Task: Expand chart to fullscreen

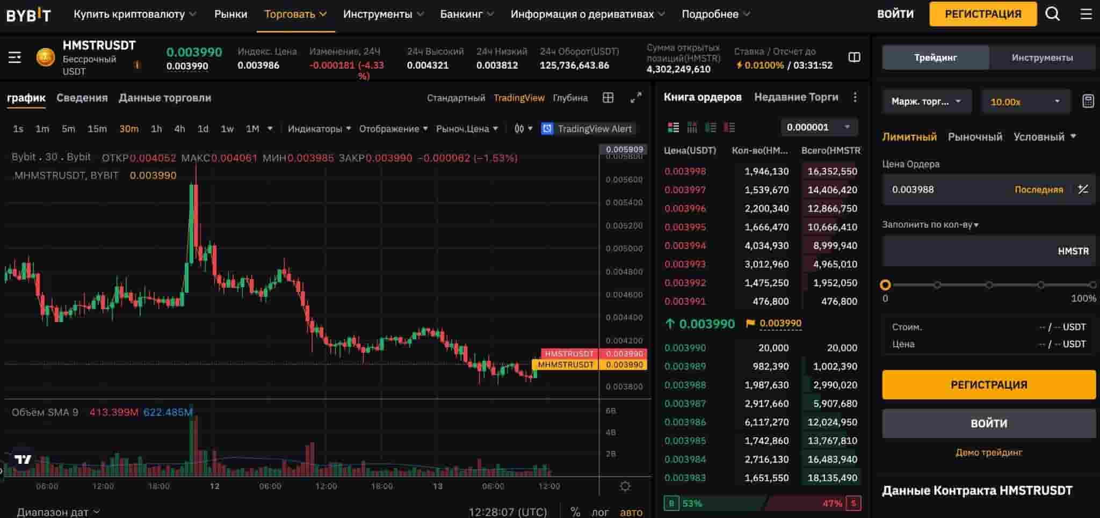Action: click(x=636, y=98)
